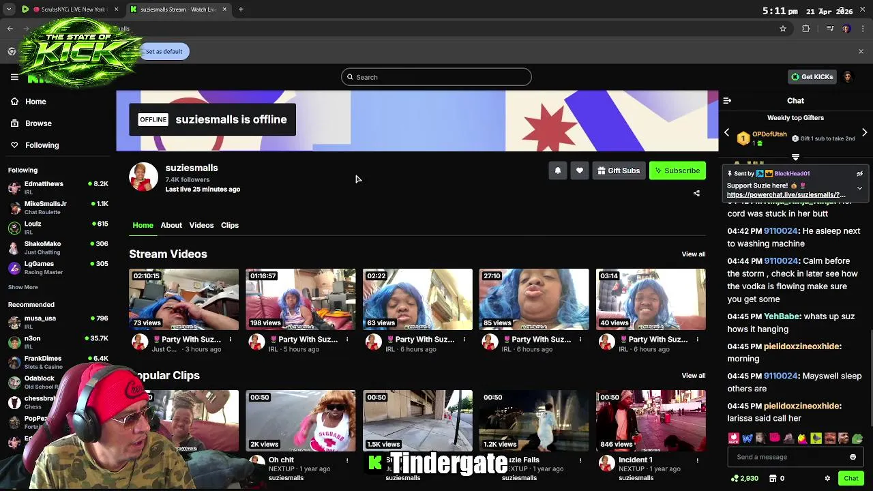The height and width of the screenshot is (491, 873).
Task: Expand Show more in Following list
Action: 23,287
